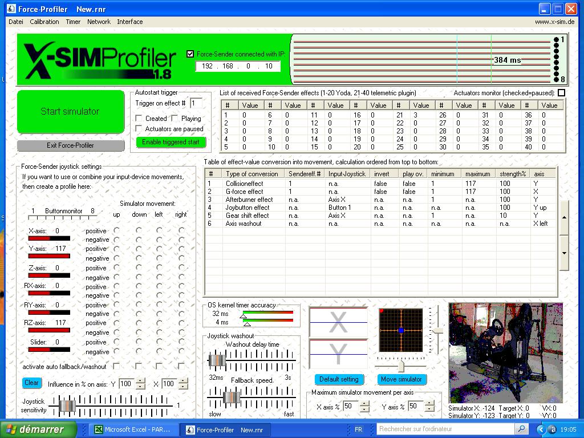
Task: Click the Washout delay time slider handle
Action: click(217, 360)
